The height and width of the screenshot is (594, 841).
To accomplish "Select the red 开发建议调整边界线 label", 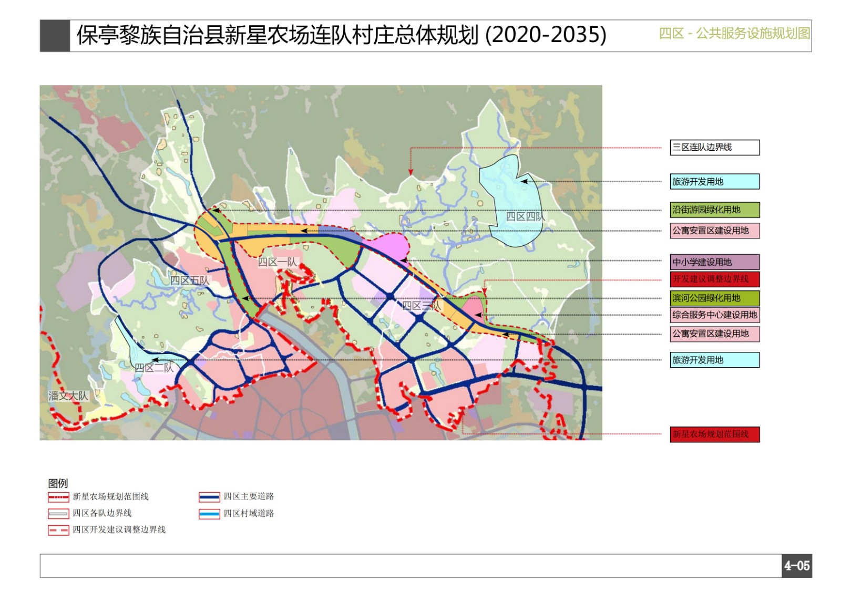I will point(714,279).
